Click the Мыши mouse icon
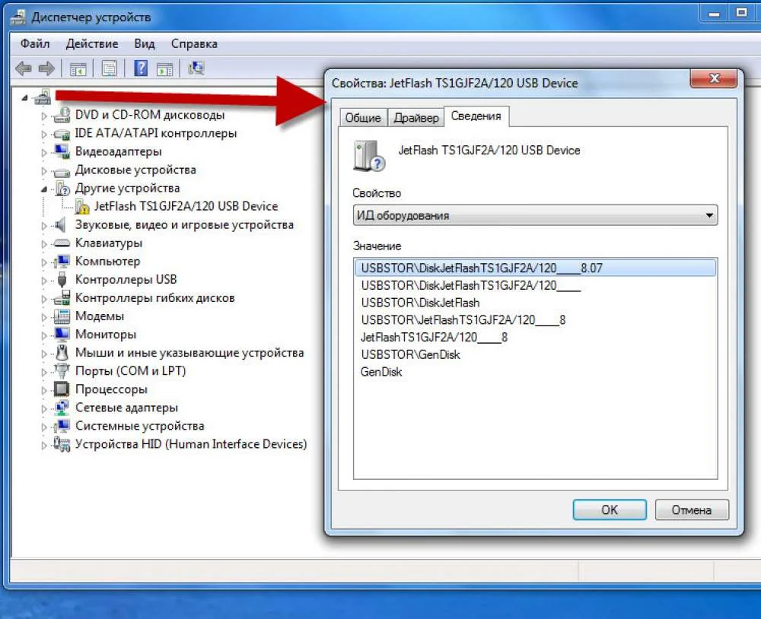 coord(62,353)
